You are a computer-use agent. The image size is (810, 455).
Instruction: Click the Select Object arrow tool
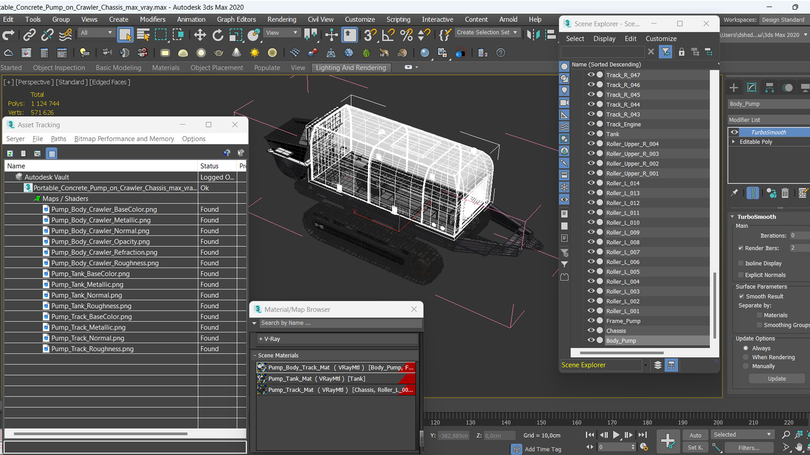tap(125, 35)
